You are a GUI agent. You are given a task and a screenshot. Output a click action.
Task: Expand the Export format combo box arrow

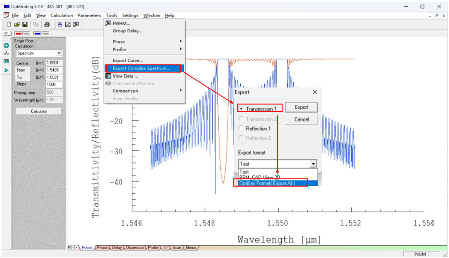click(x=313, y=164)
